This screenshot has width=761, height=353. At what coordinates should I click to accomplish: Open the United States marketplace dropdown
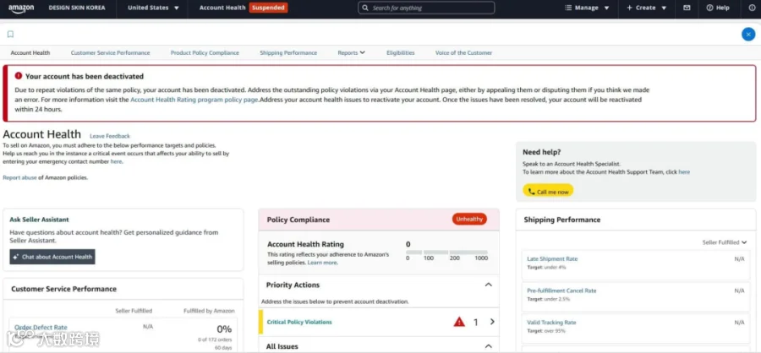tap(153, 8)
